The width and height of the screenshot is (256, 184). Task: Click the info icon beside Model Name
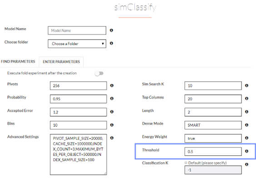[111, 30]
